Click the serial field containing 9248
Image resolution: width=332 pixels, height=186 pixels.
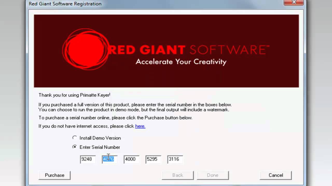[x=88, y=159]
